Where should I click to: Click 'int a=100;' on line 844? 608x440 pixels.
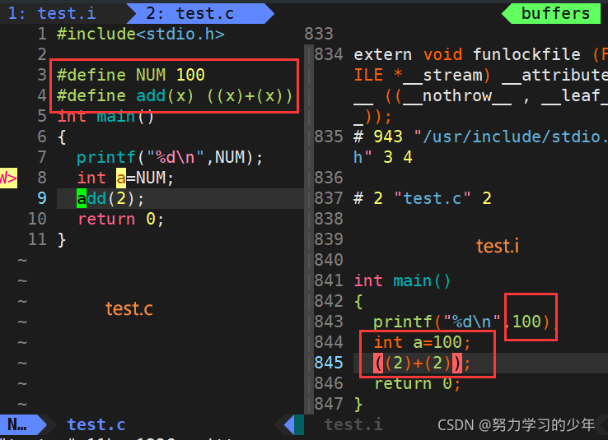(422, 342)
